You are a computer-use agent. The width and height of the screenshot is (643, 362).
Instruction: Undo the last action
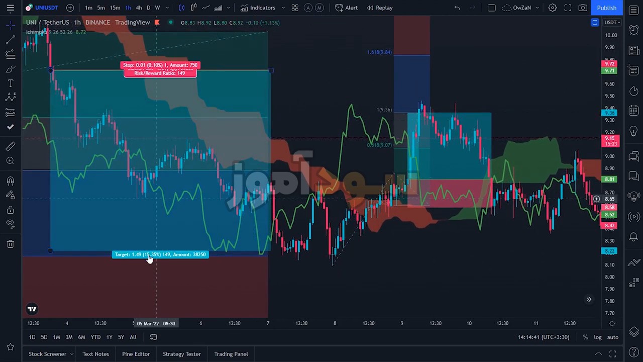tap(457, 8)
